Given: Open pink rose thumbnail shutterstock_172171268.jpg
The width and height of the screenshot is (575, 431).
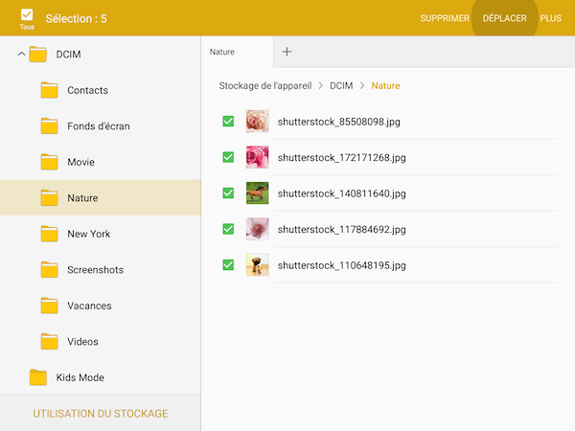Looking at the screenshot, I should click(257, 157).
